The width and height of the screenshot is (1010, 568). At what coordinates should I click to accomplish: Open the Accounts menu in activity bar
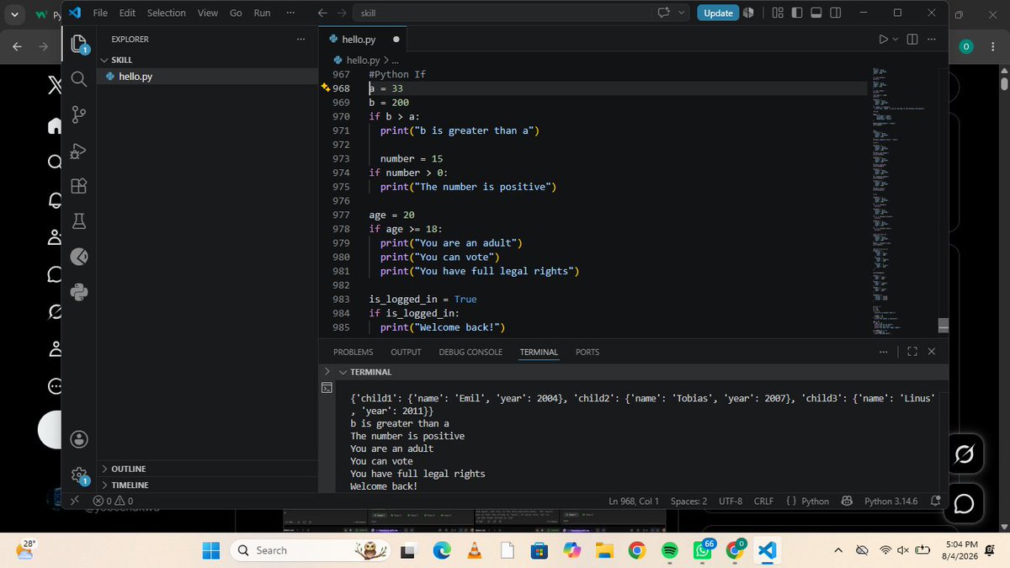[x=79, y=439]
